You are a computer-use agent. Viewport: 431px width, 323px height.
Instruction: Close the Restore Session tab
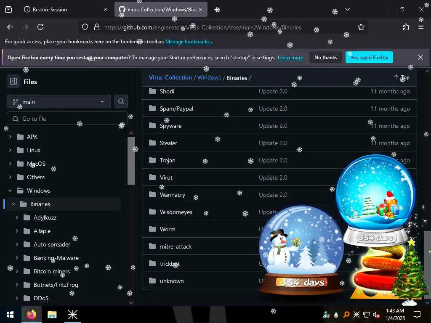(105, 9)
